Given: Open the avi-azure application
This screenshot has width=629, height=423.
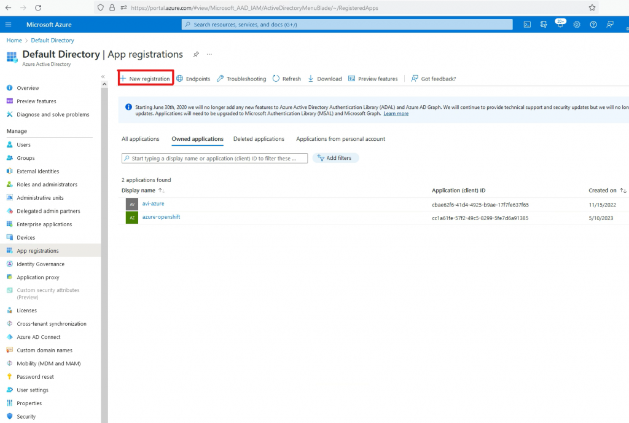Looking at the screenshot, I should pos(153,204).
